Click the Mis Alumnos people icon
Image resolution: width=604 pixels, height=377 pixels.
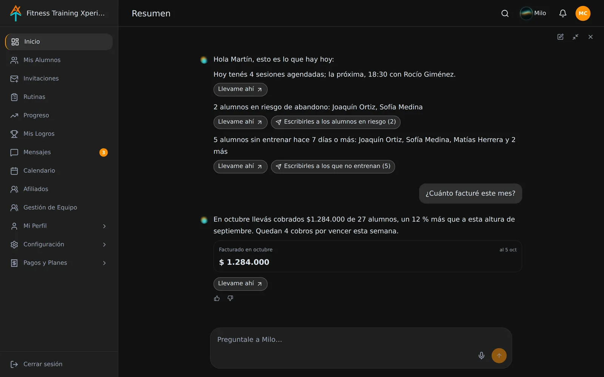(14, 60)
